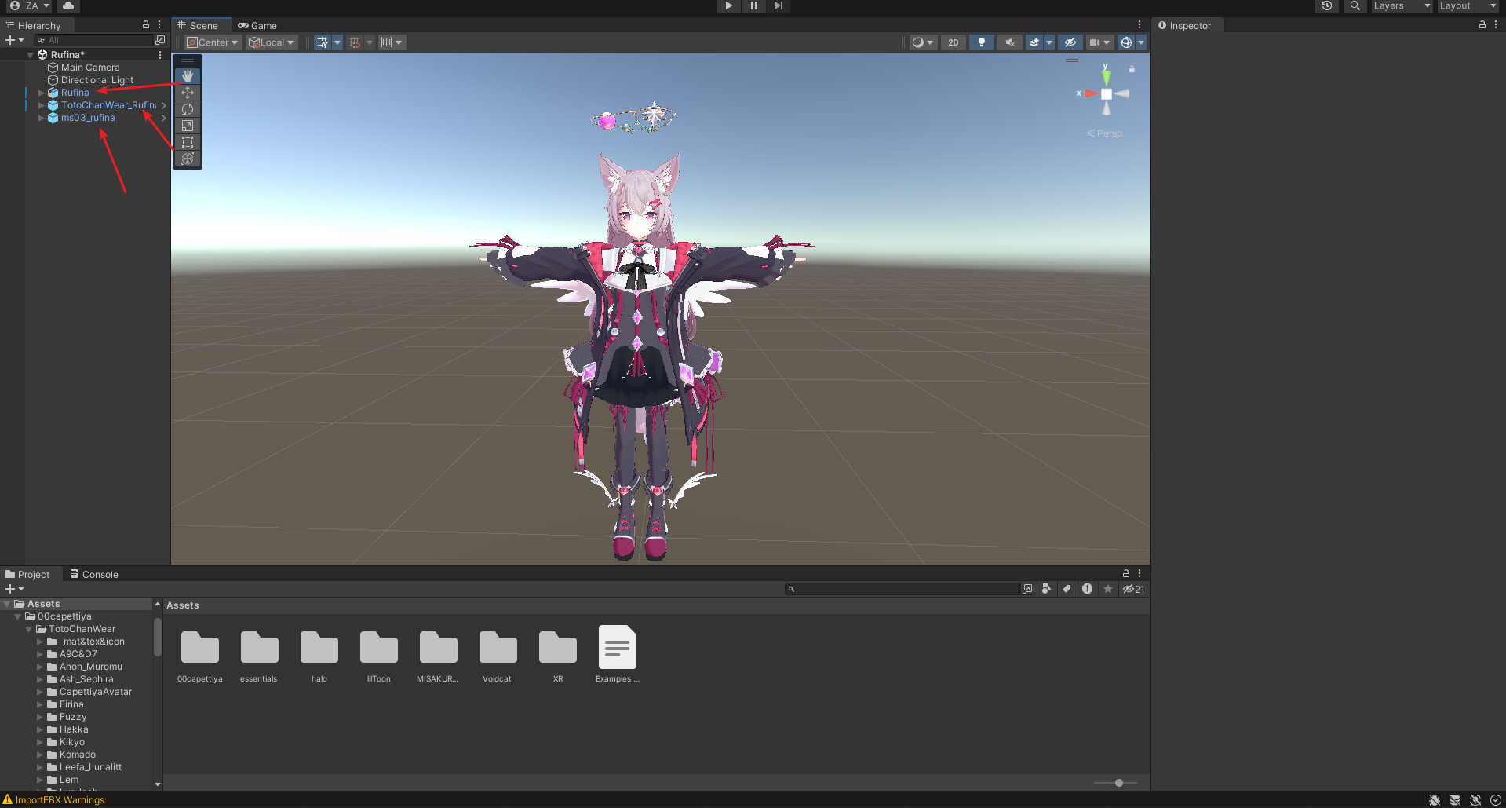Click the Pause button
The height and width of the screenshot is (808, 1506).
click(x=753, y=5)
